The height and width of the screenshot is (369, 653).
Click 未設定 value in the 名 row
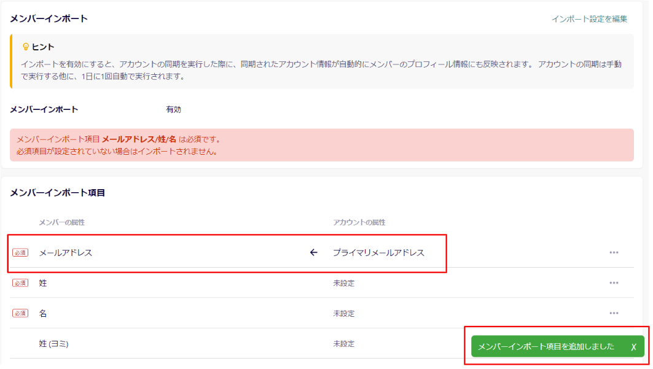[344, 313]
